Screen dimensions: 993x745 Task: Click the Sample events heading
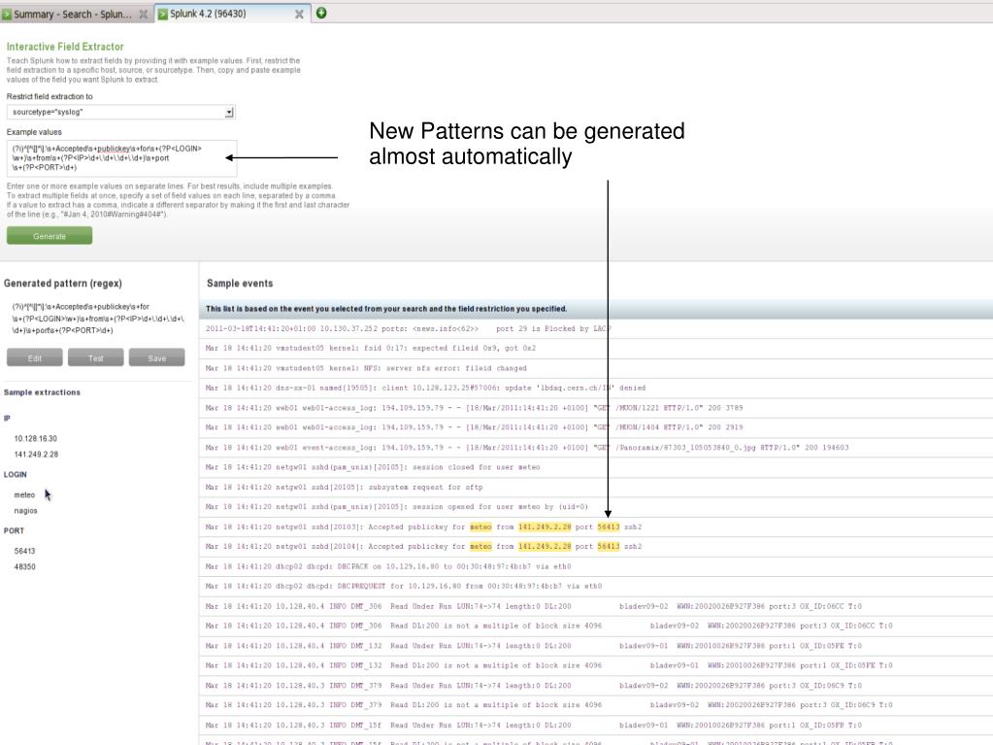tap(240, 284)
